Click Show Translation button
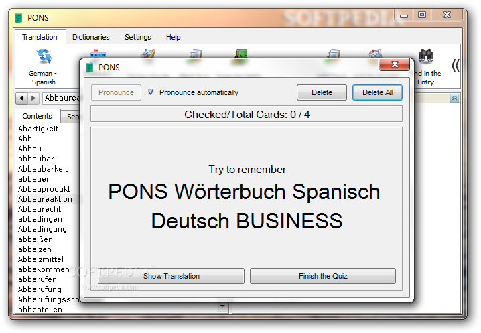The width and height of the screenshot is (481, 333). pyautogui.click(x=171, y=276)
